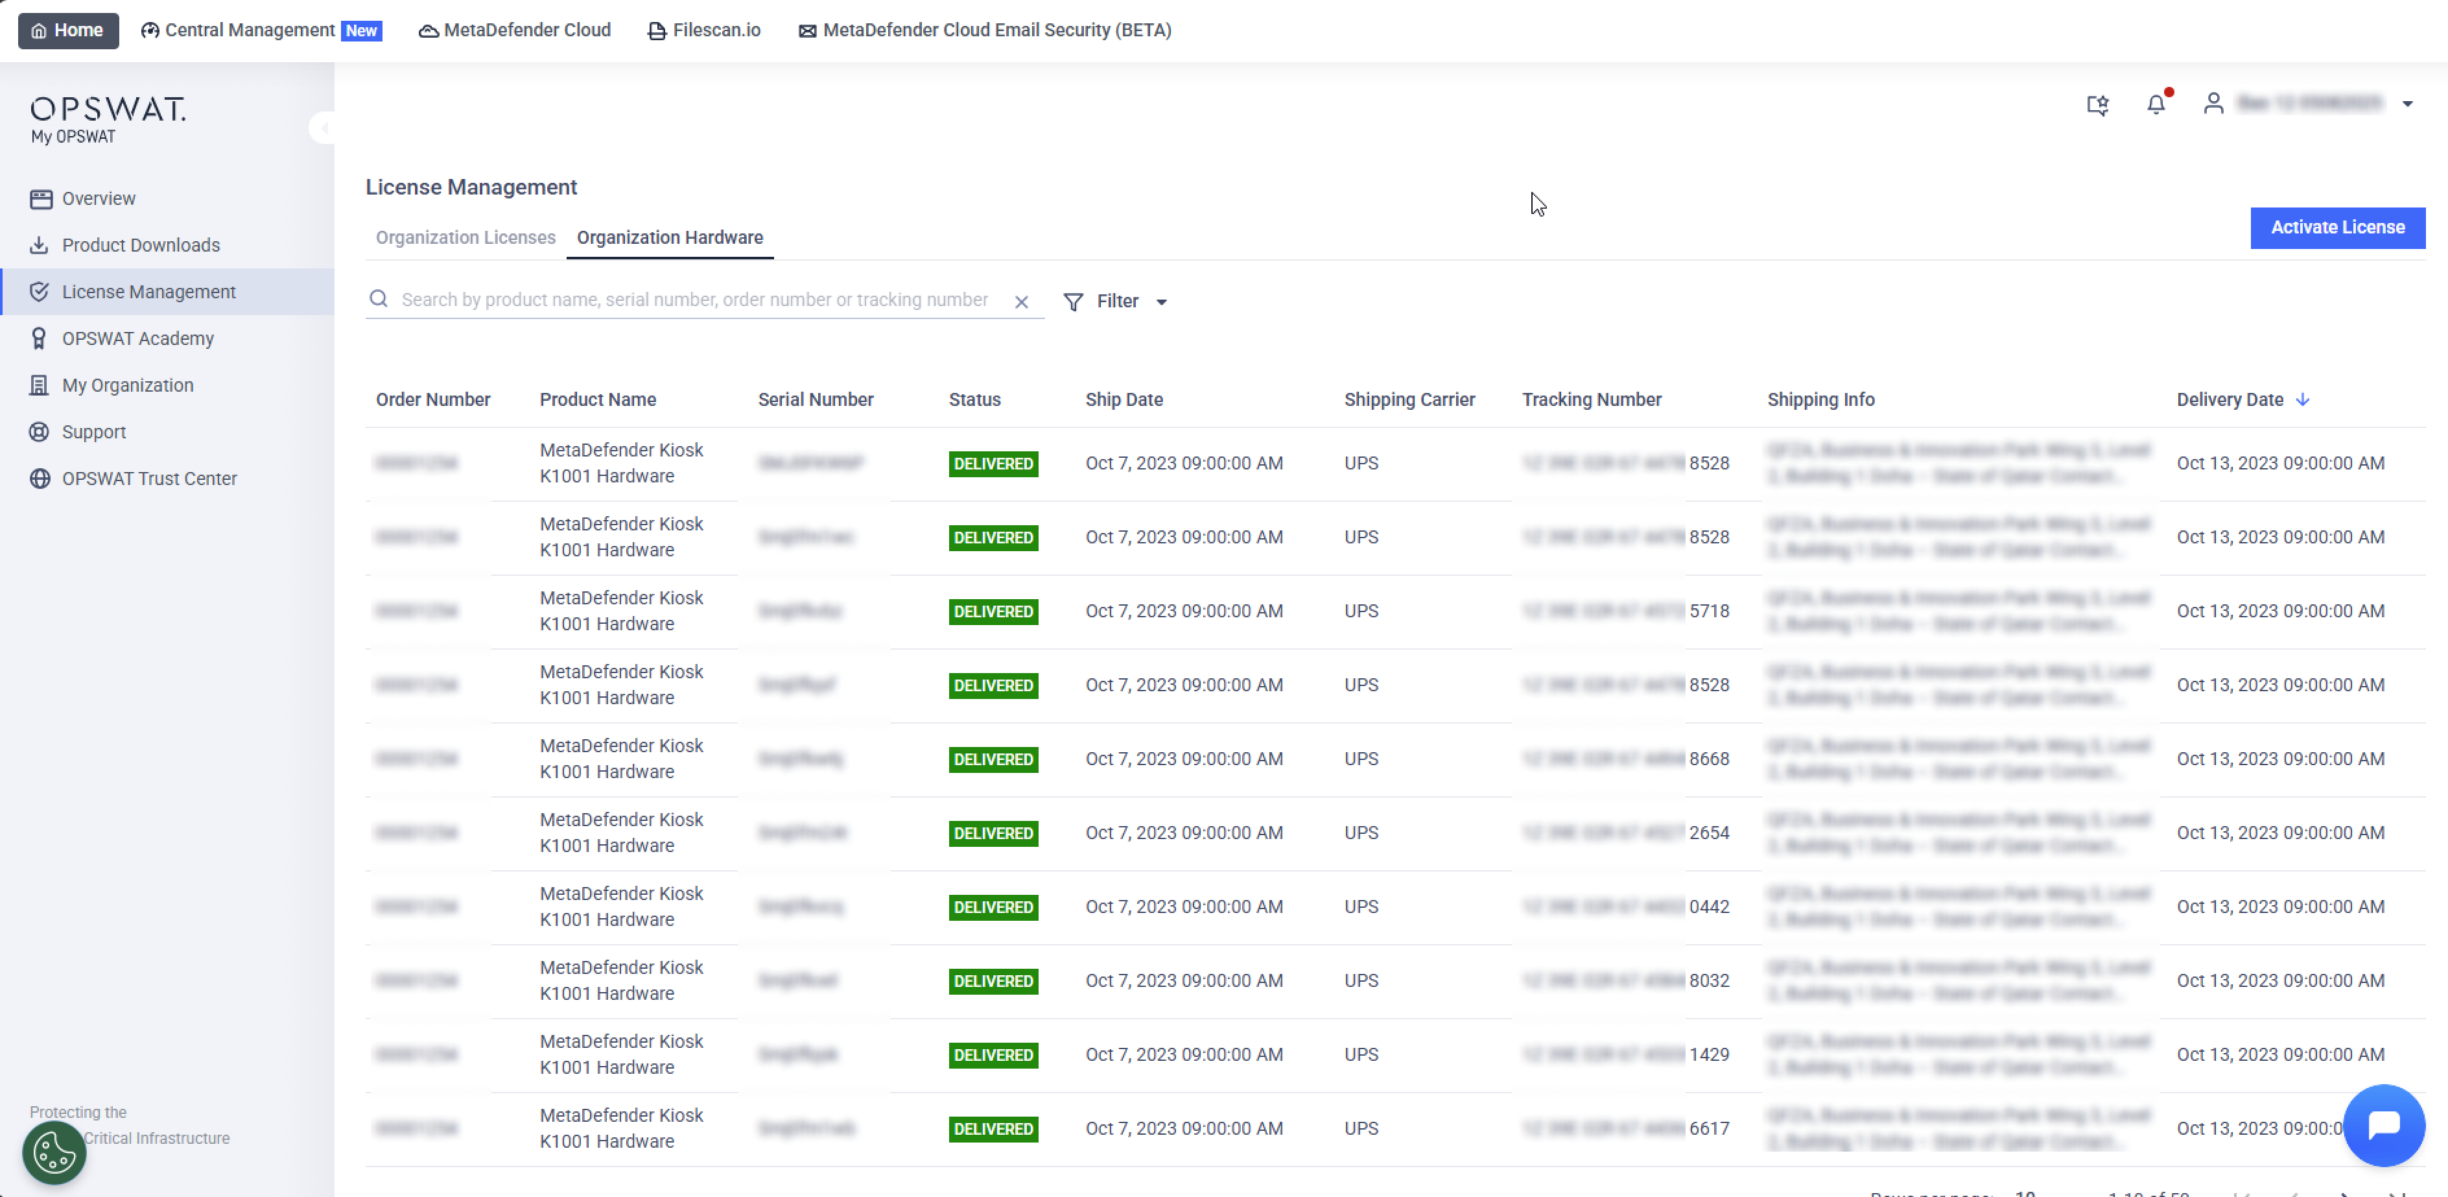2448x1197 pixels.
Task: Select the Organization Hardware tab
Action: point(669,238)
